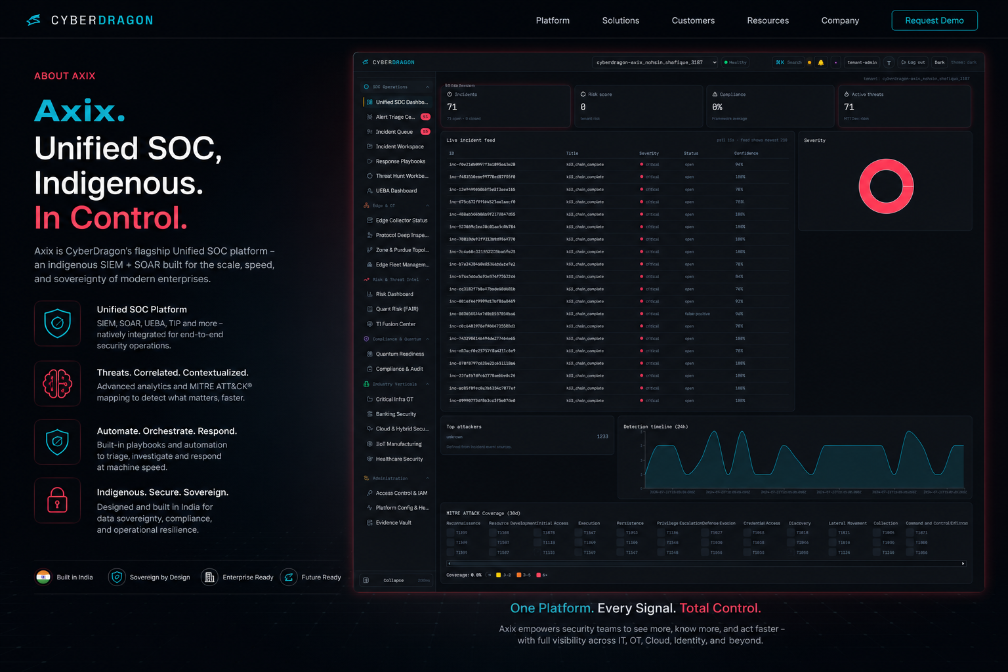Image resolution: width=1008 pixels, height=672 pixels.
Task: Click the Quant Risk (FAIR) icon
Action: 369,309
